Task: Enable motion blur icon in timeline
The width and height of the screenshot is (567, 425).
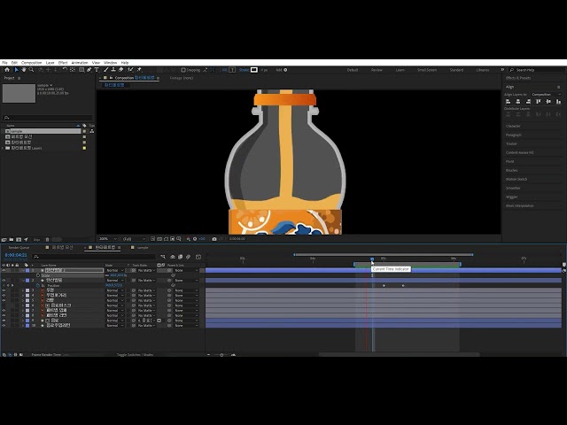Action: (x=189, y=257)
